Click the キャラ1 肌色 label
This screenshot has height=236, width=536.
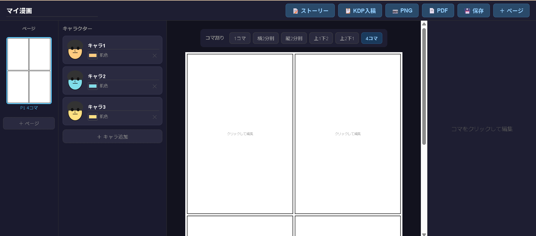(104, 55)
